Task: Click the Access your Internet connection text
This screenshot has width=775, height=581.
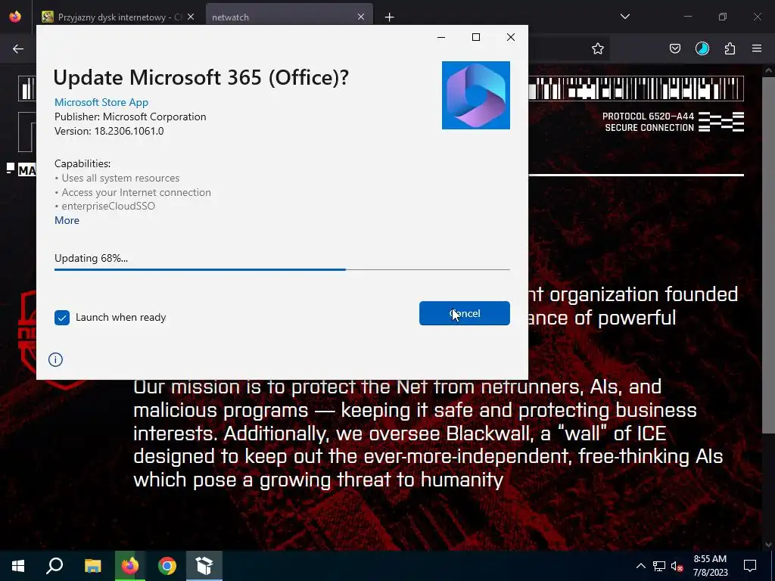Action: (x=136, y=192)
